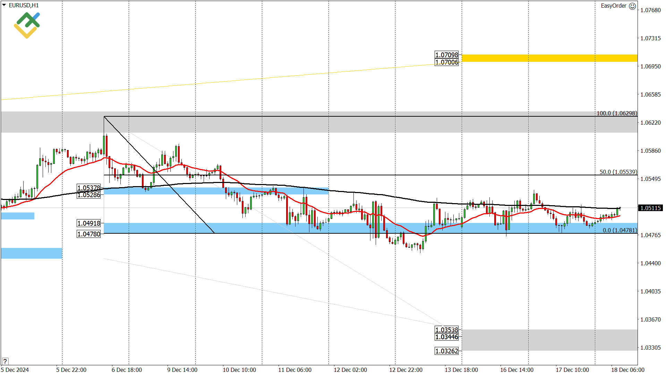
Task: Click the 1.05378 resistance label
Action: 88,187
